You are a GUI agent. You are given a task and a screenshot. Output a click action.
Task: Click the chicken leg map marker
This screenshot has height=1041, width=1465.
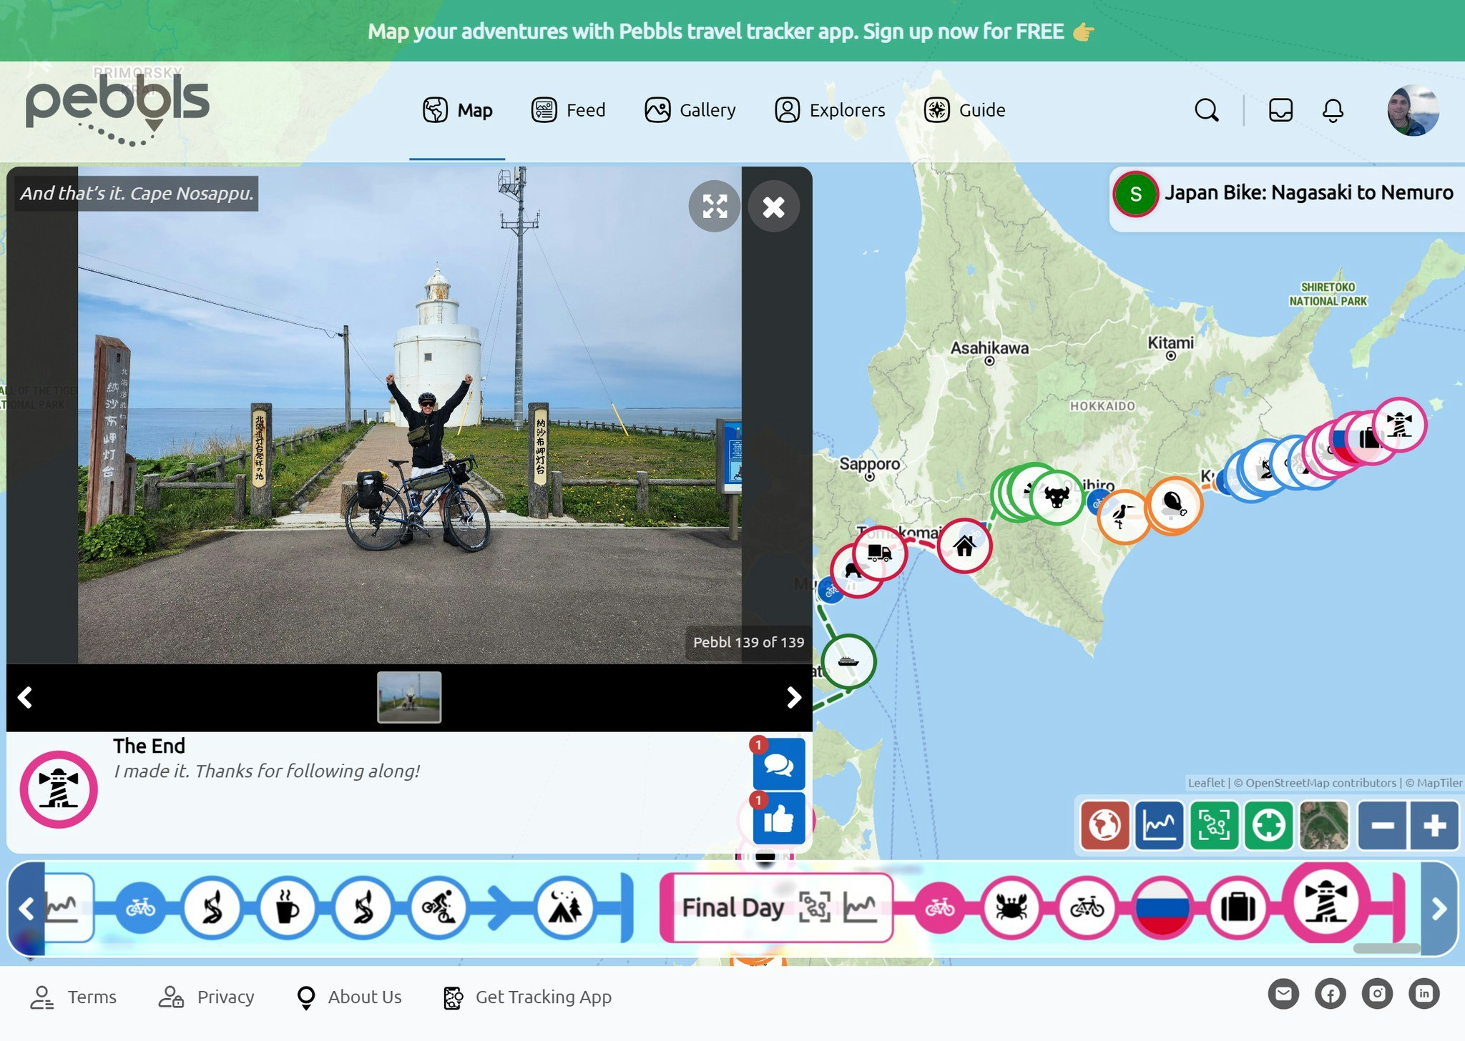pyautogui.click(x=1174, y=504)
